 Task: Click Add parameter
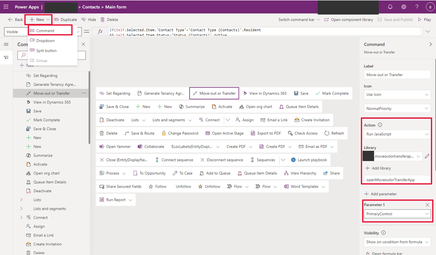point(380,194)
